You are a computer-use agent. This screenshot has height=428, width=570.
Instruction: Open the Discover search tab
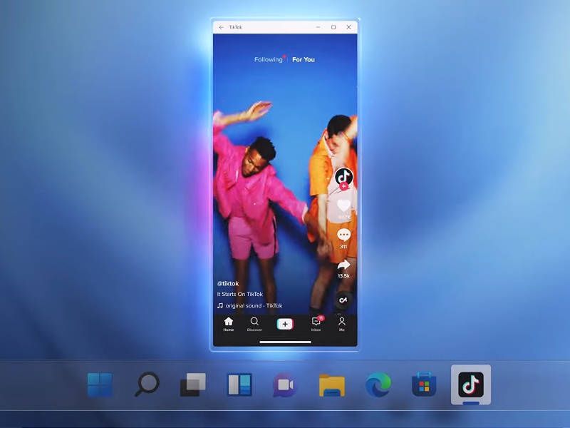pos(254,324)
